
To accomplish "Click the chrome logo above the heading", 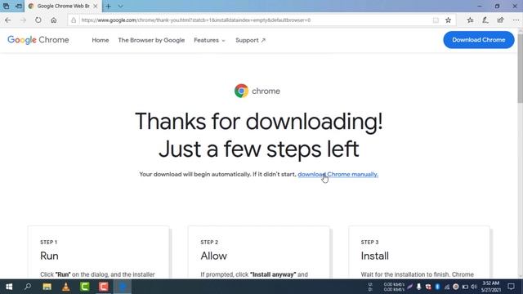I will [x=257, y=91].
